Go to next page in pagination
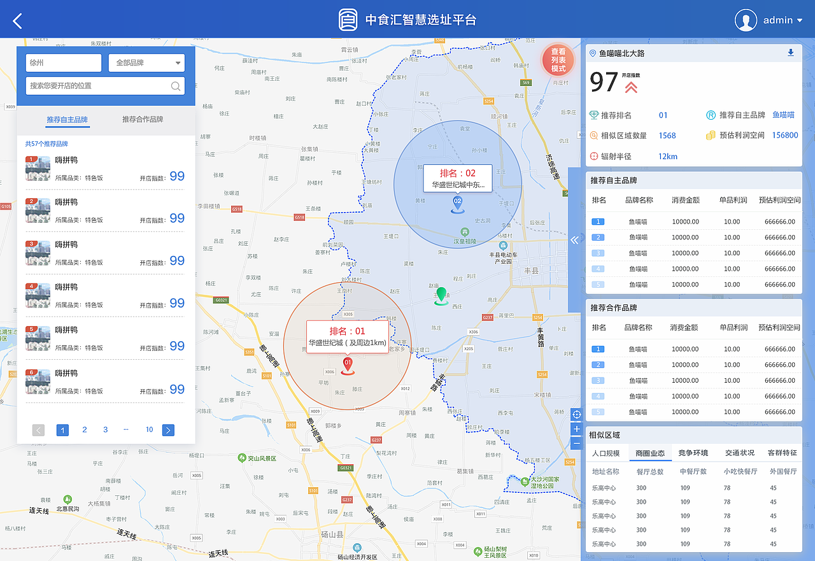 [168, 430]
